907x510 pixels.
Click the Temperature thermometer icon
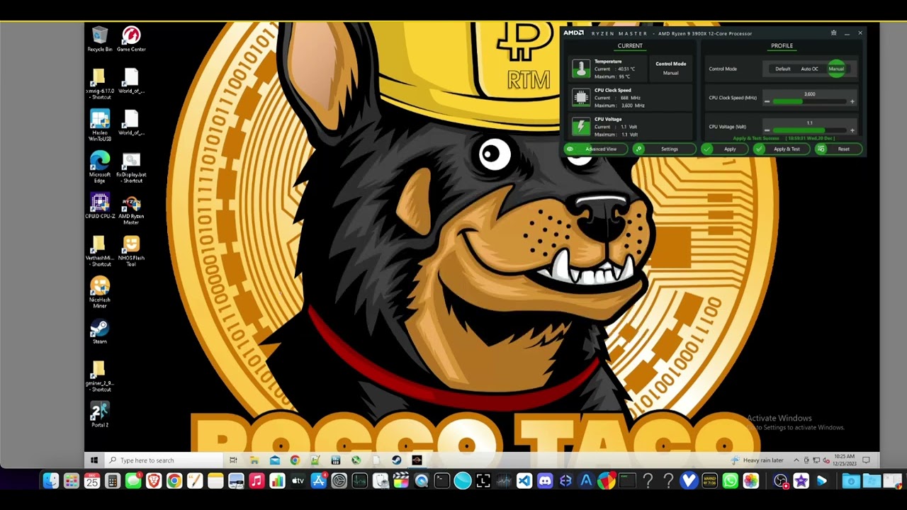coord(581,69)
